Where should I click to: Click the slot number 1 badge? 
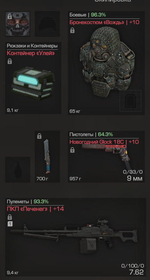[x=10, y=224]
